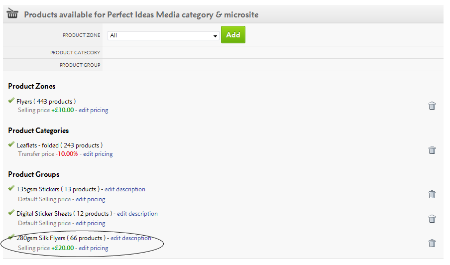The image size is (450, 265).
Task: Delete the Flyers product zone via trash icon
Action: (x=432, y=106)
